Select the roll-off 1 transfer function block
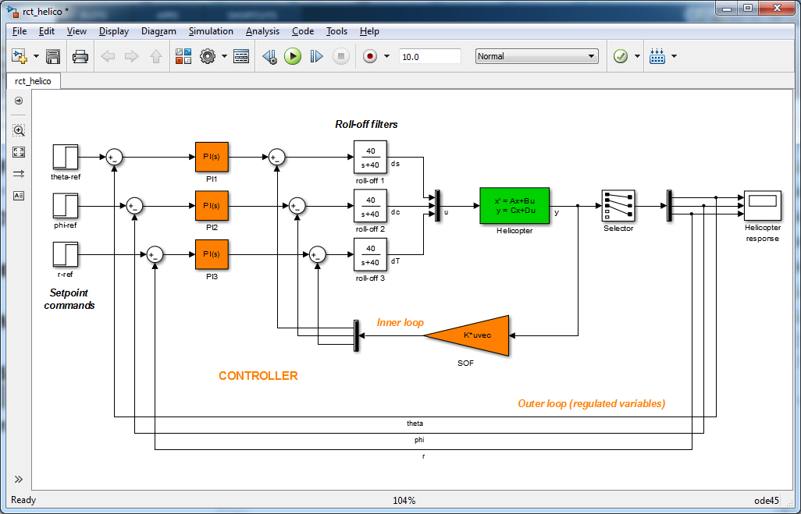This screenshot has width=801, height=514. pyautogui.click(x=370, y=157)
